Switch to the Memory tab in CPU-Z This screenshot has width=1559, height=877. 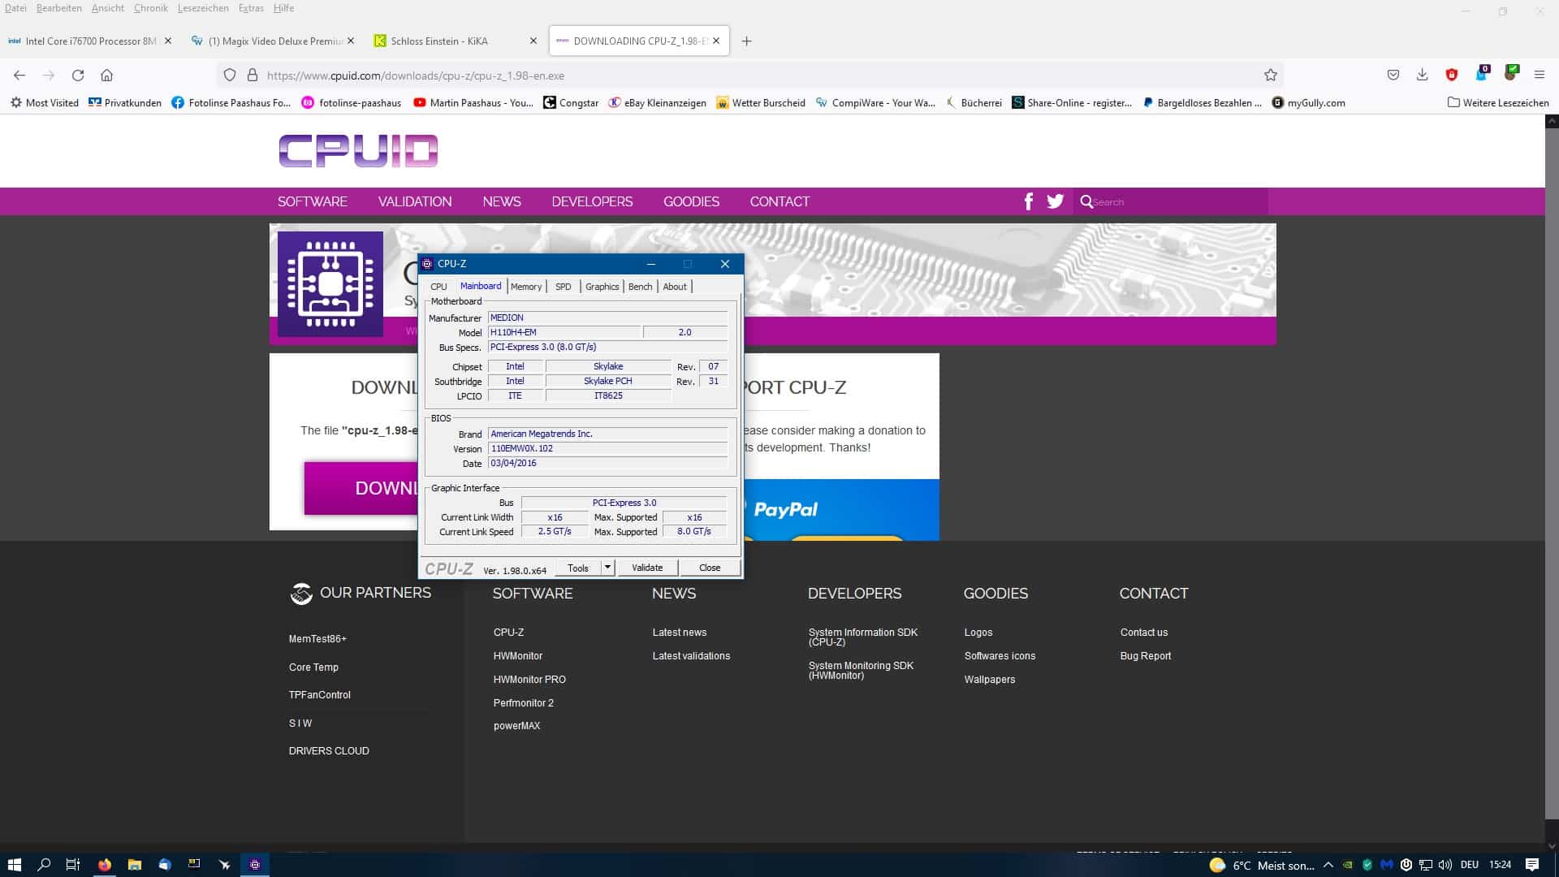(x=526, y=287)
